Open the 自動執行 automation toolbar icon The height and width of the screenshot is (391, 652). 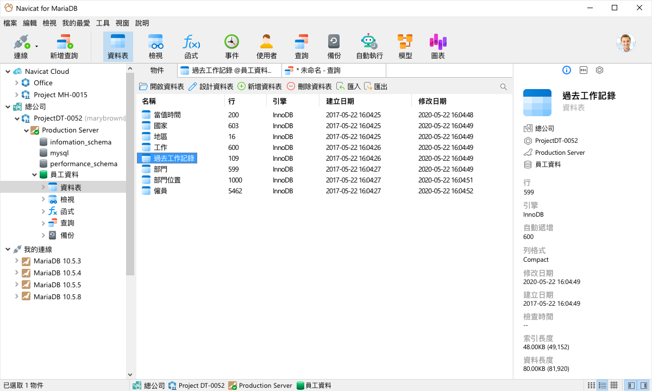(x=369, y=46)
